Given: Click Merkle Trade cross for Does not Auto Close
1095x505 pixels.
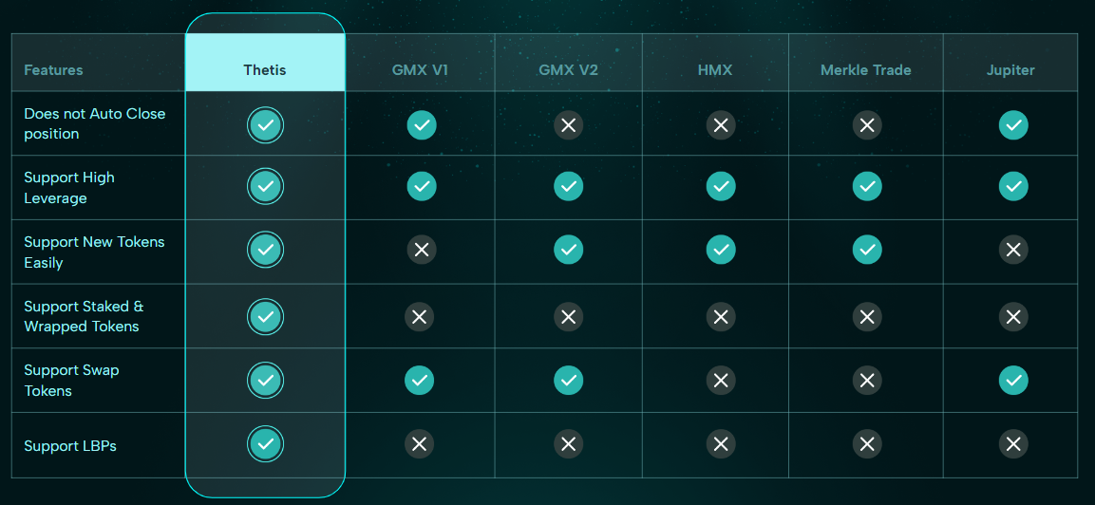Looking at the screenshot, I should (866, 125).
